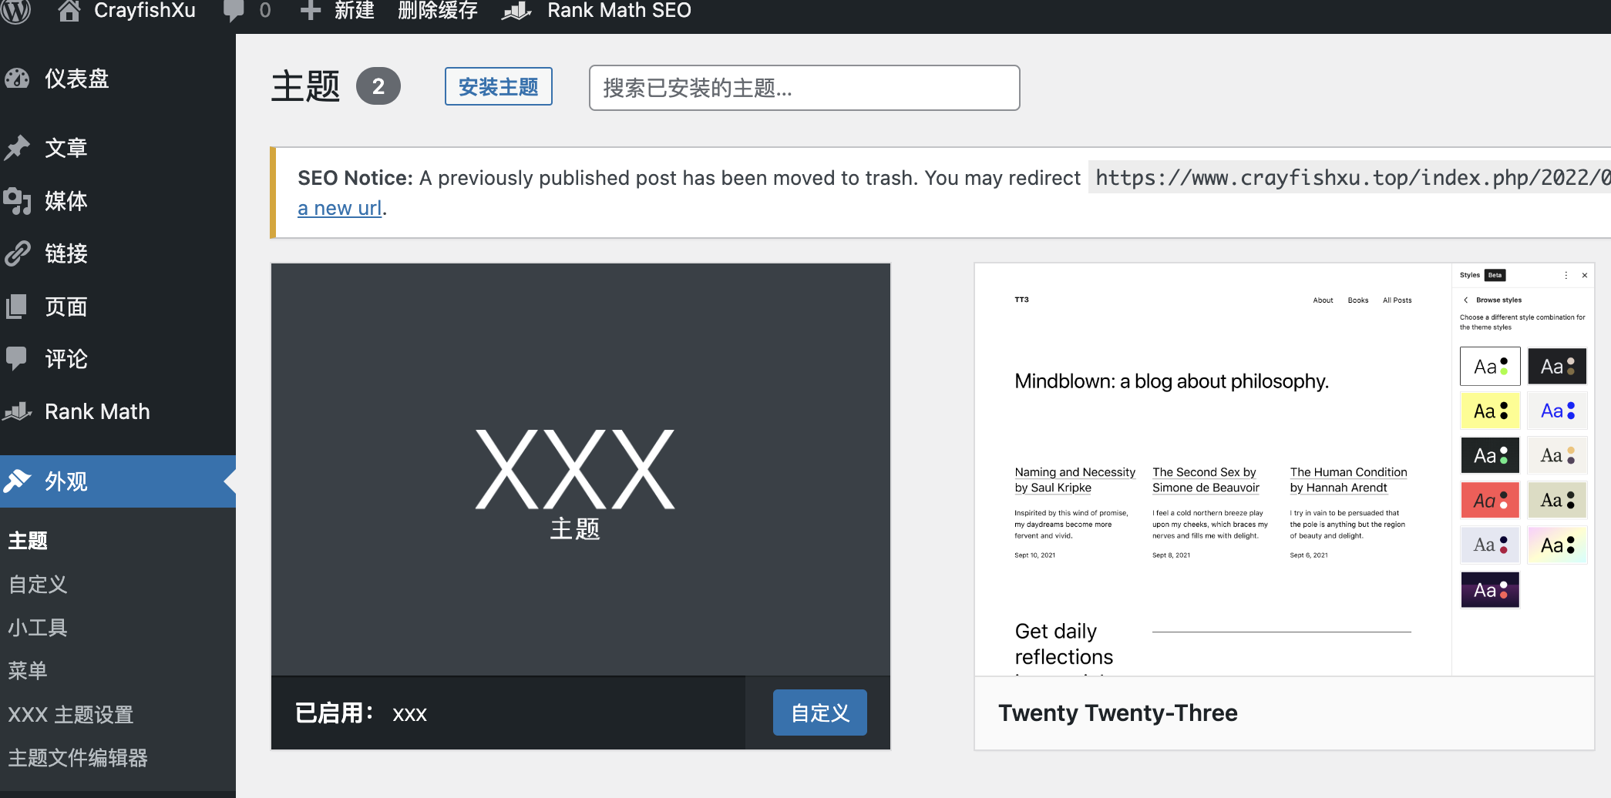
Task: Open 自定义 submenu item
Action: click(38, 585)
